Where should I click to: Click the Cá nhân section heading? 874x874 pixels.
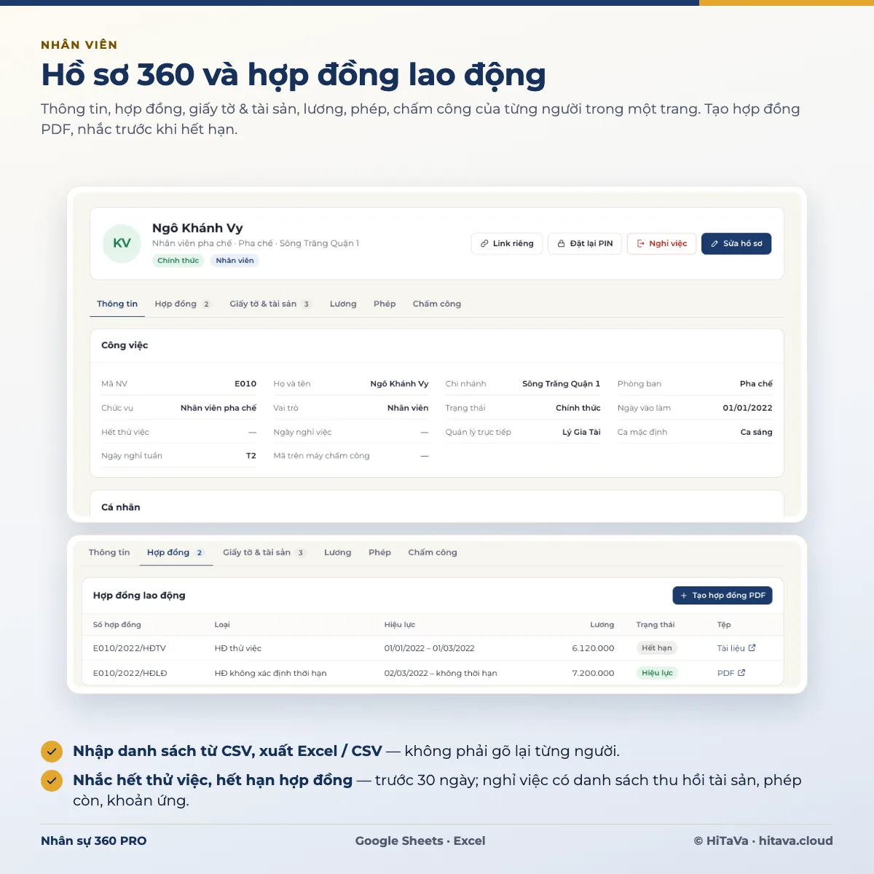tap(121, 507)
